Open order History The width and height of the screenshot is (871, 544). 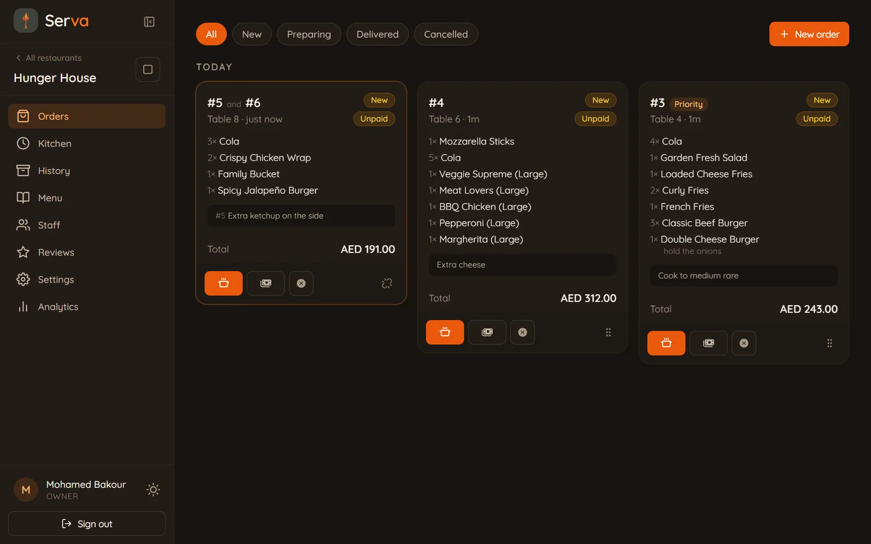click(87, 171)
